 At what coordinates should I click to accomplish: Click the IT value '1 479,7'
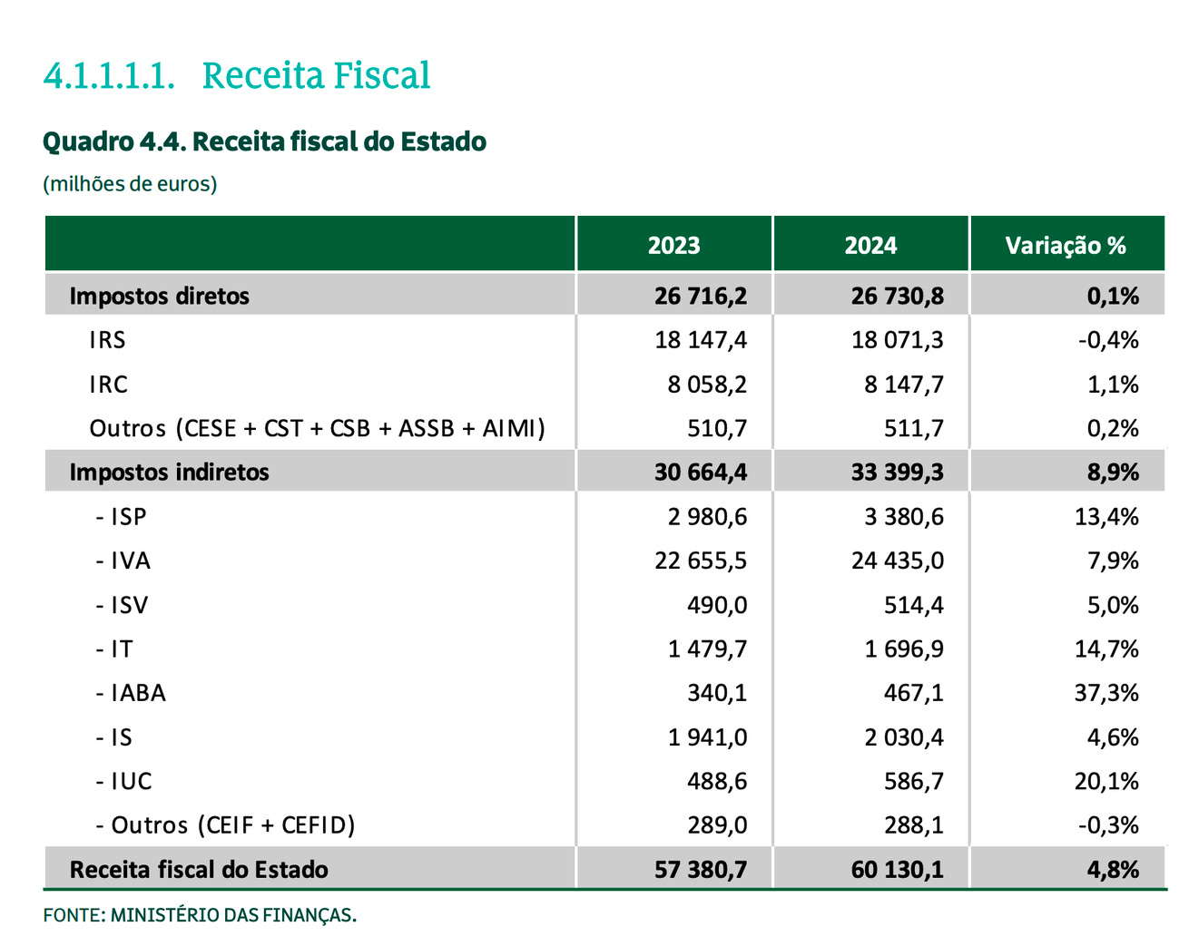pos(707,649)
